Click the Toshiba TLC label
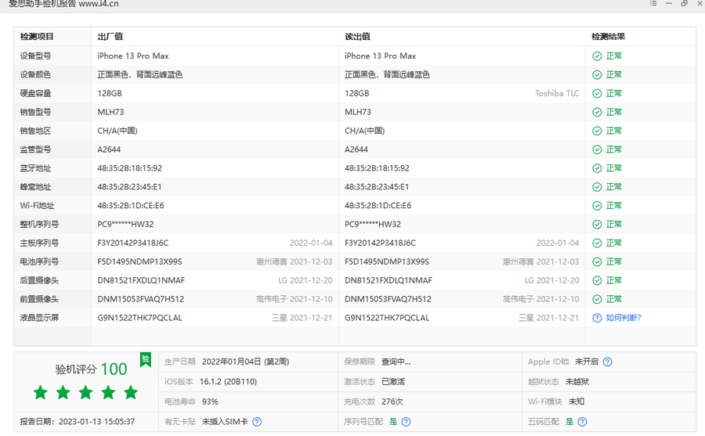Viewport: 705px width, 436px height. point(557,93)
